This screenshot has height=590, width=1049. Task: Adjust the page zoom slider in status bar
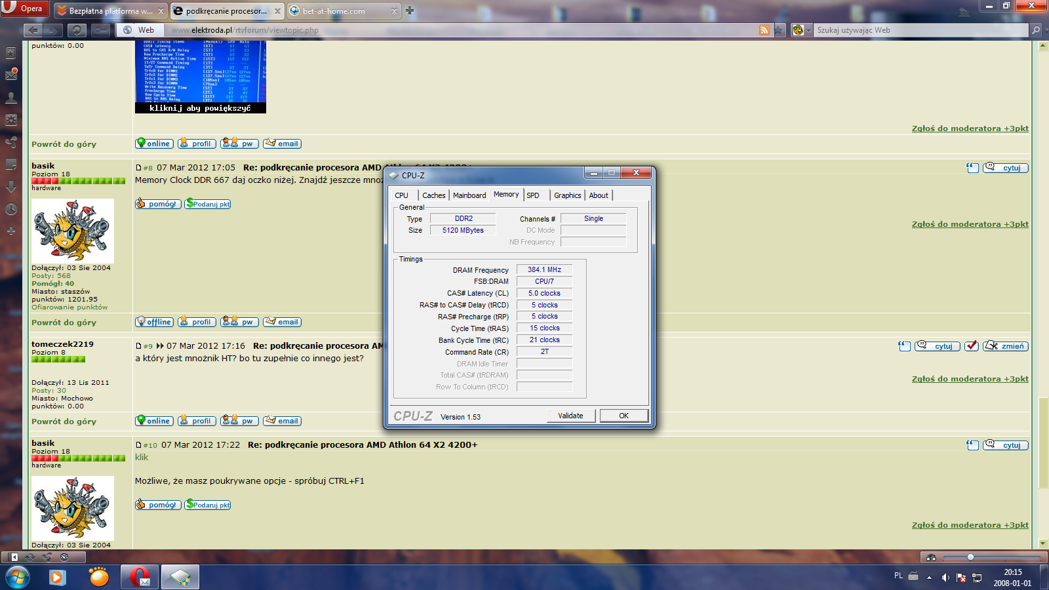point(992,557)
